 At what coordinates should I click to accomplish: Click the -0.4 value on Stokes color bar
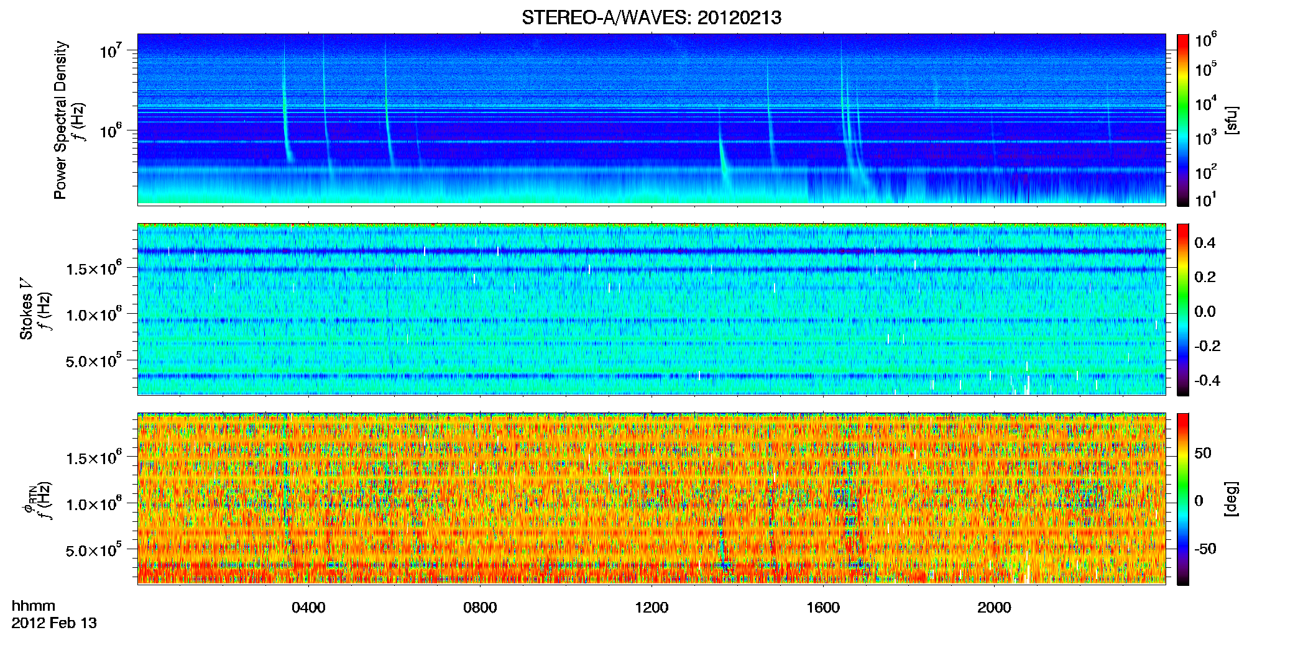click(x=1207, y=380)
